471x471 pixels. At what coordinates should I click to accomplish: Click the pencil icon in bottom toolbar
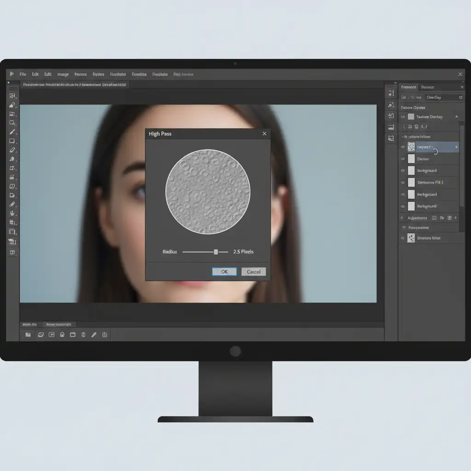94,335
